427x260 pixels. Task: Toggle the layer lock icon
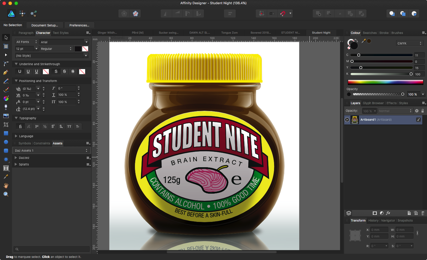click(x=423, y=111)
